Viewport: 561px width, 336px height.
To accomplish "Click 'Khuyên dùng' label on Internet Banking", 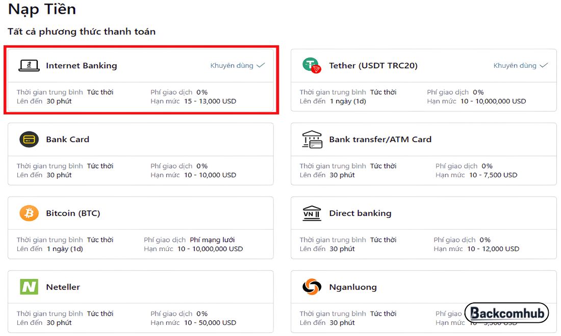I will point(232,65).
